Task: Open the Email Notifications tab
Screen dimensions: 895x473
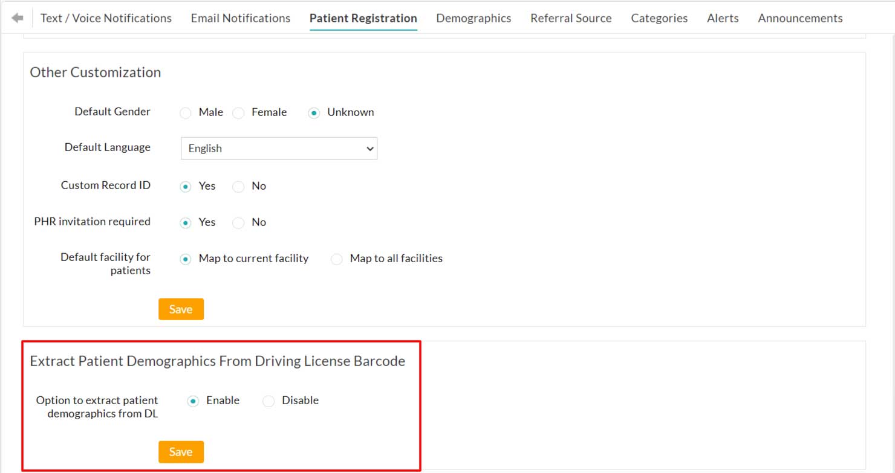Action: tap(240, 18)
